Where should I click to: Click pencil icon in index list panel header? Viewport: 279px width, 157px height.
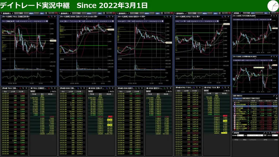pos(274,96)
